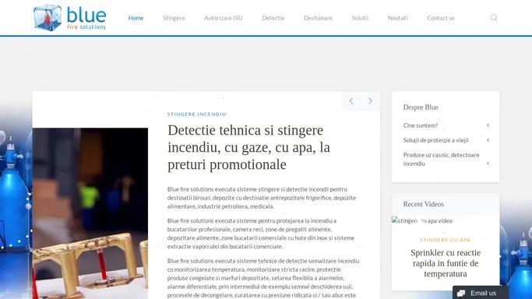Open the Detectie menu item
This screenshot has width=532, height=299.
click(x=273, y=18)
